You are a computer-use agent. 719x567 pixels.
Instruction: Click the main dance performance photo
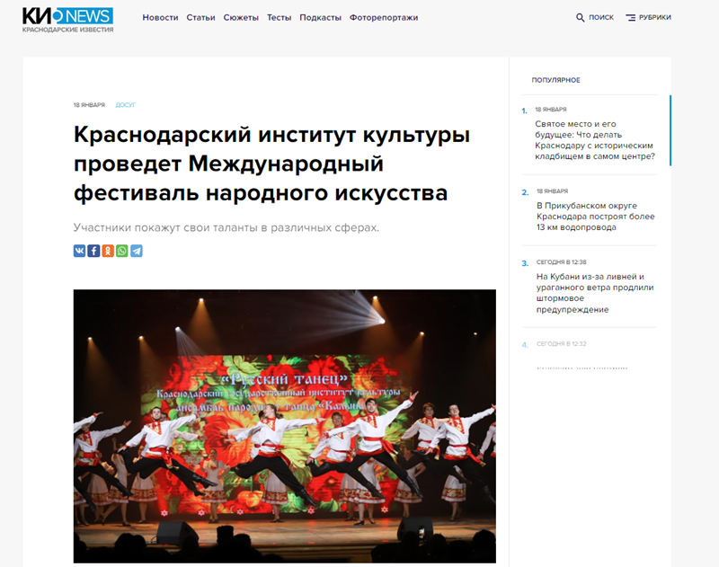(x=284, y=426)
